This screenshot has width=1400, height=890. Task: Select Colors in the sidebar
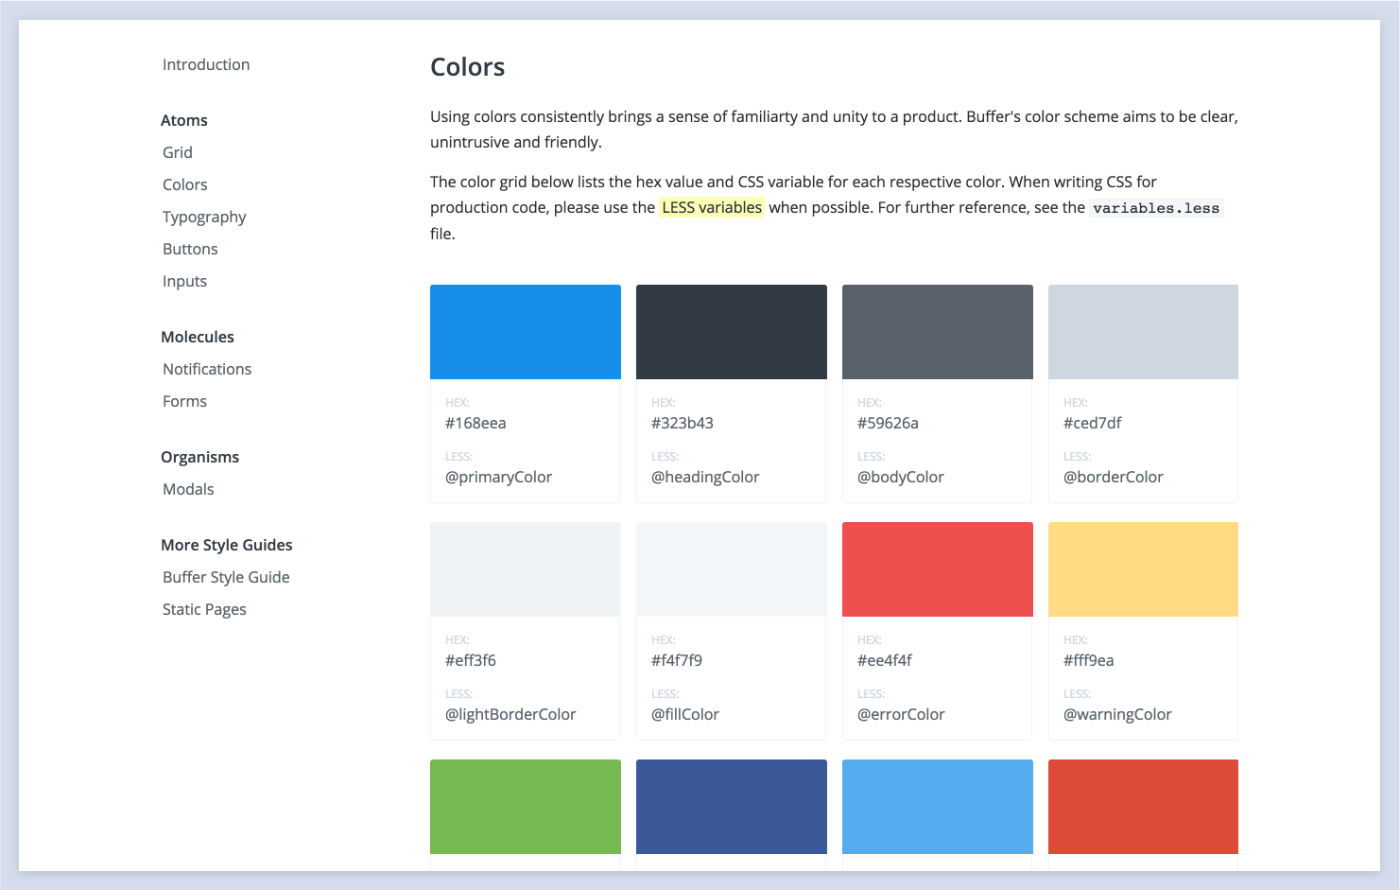tap(185, 184)
